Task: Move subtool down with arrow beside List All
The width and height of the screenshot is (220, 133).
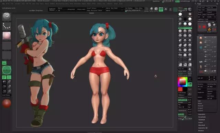Action: pos(214,77)
